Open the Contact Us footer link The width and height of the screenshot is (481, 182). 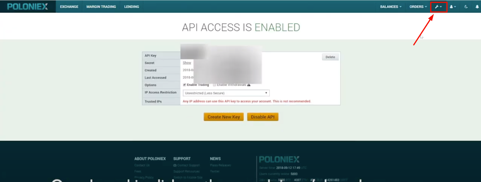tap(142, 165)
